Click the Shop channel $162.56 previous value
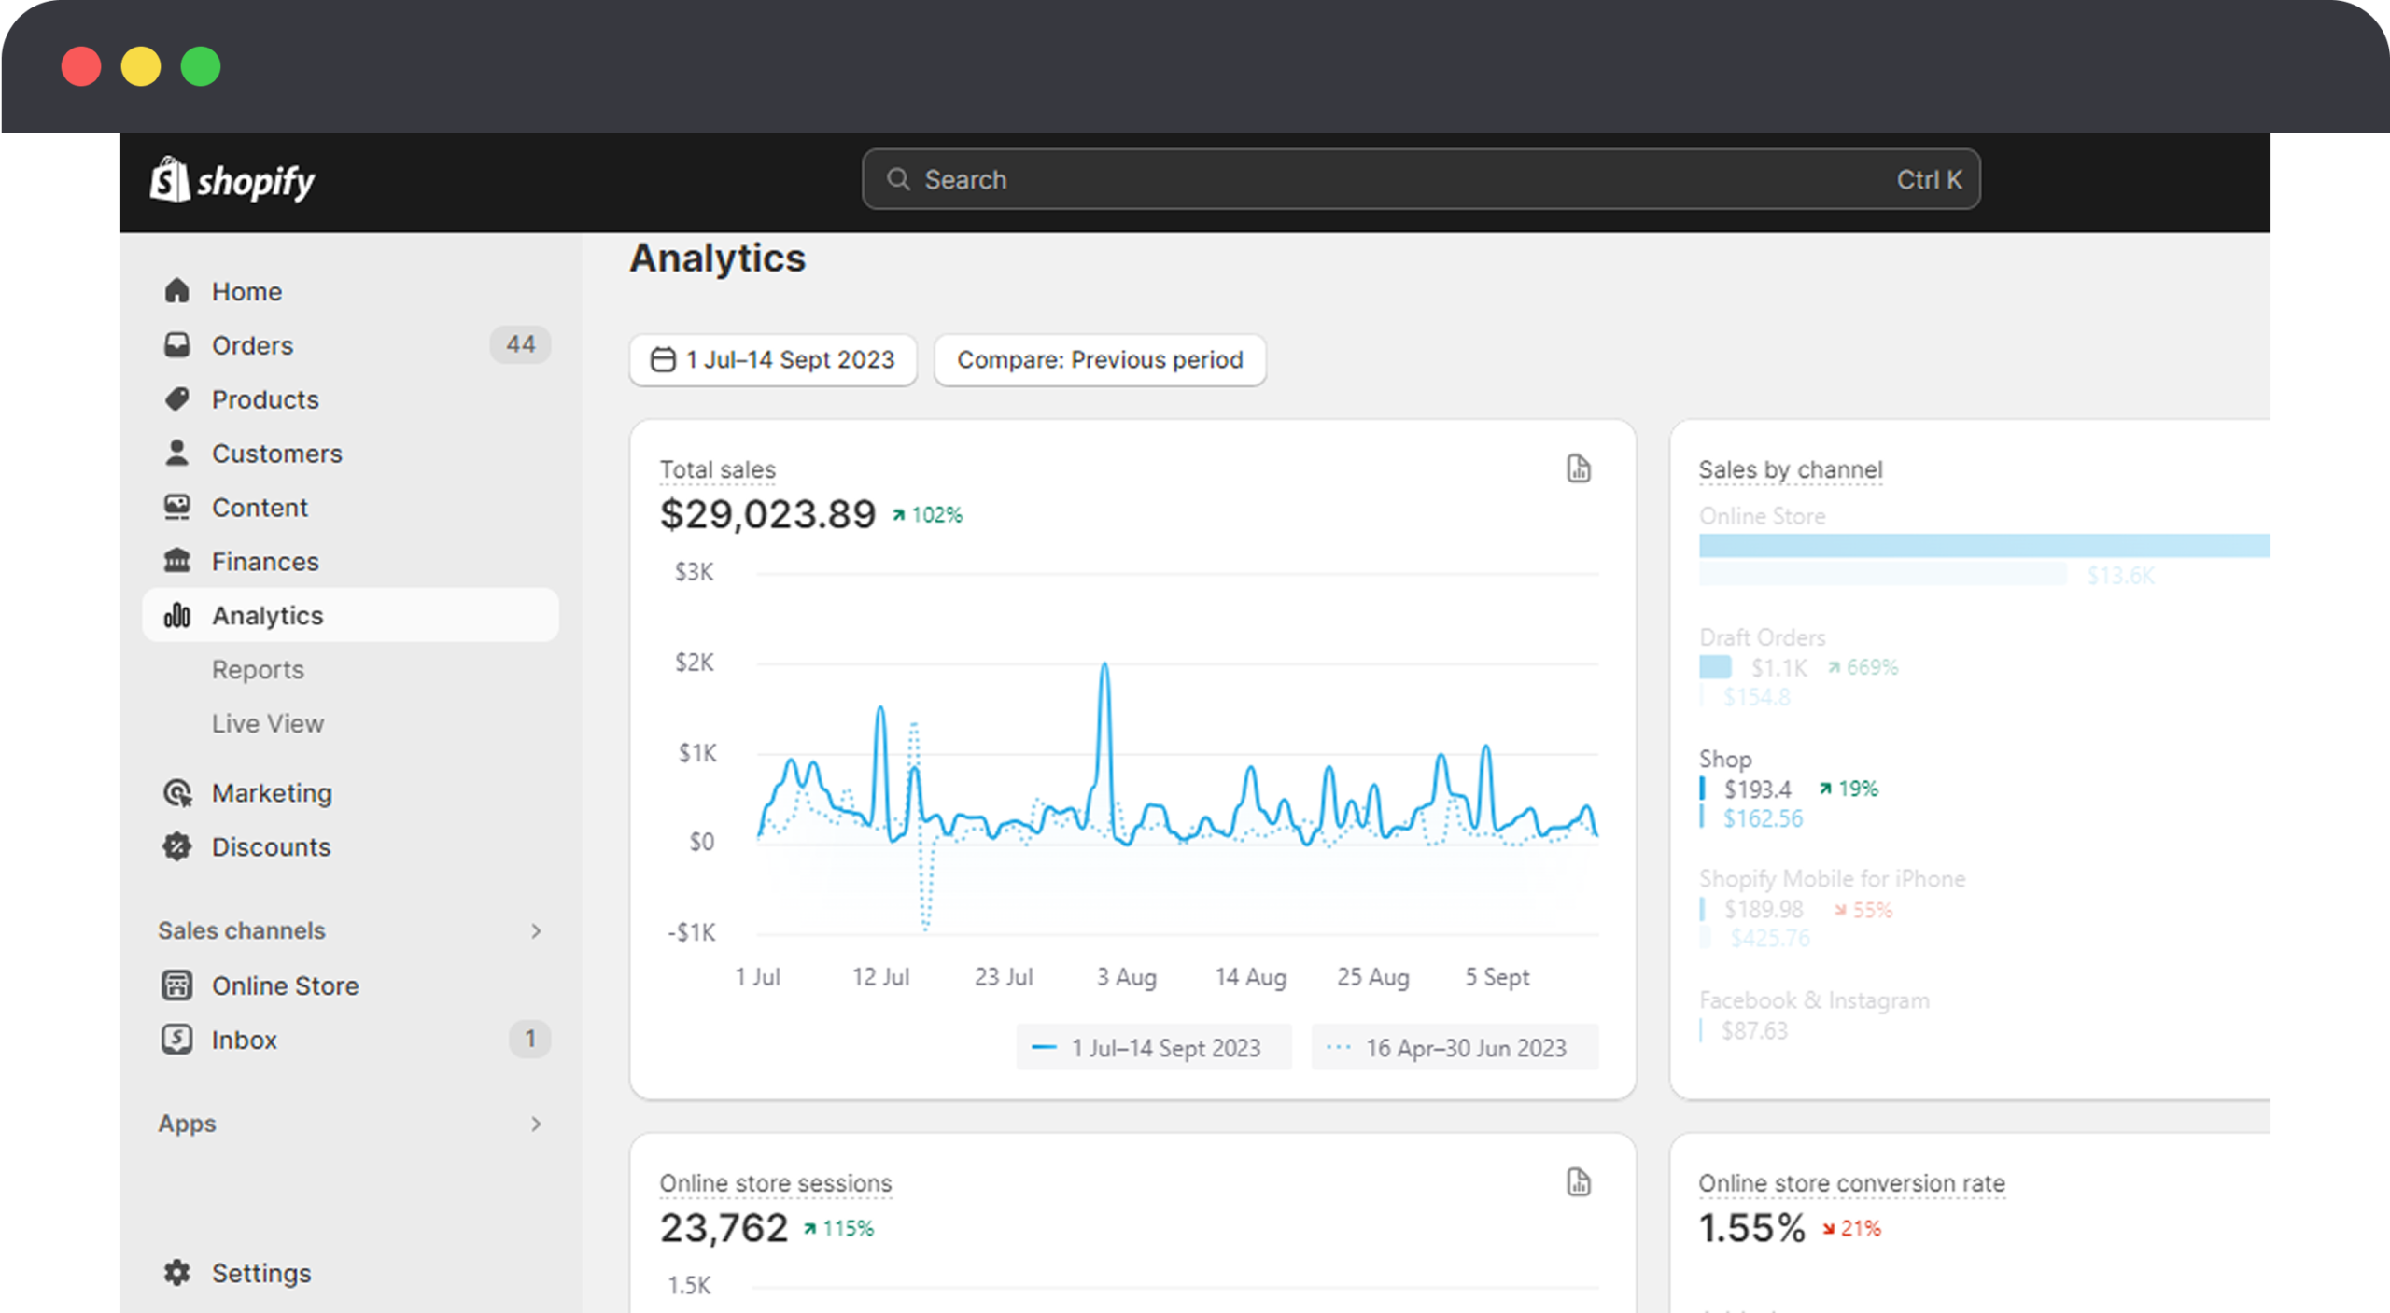This screenshot has width=2390, height=1313. pyautogui.click(x=1764, y=819)
